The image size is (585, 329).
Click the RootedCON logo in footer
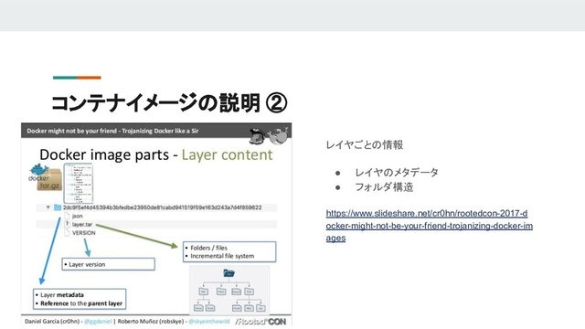(x=261, y=321)
